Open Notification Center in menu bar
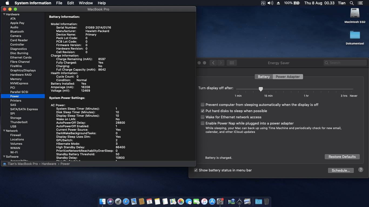Image resolution: width=369 pixels, height=207 pixels. 360,3
